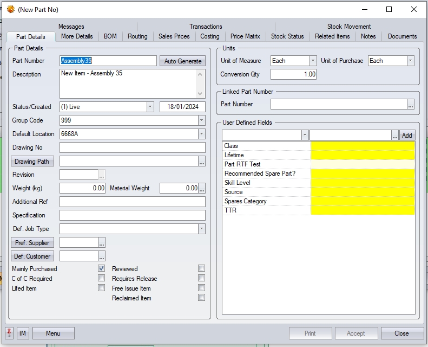Click the User Defined Fields ellipsis button
Viewport: 428px width, 347px height.
click(395, 136)
